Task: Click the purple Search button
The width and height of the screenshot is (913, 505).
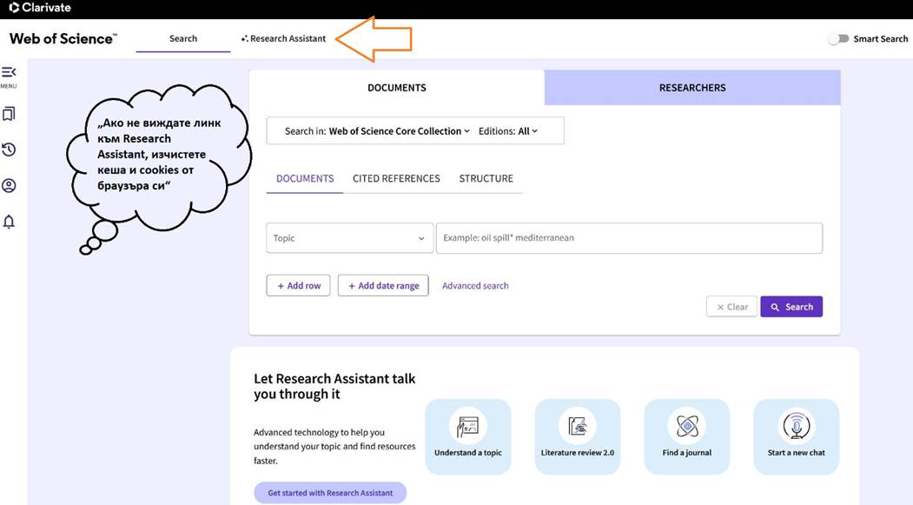Action: tap(791, 307)
